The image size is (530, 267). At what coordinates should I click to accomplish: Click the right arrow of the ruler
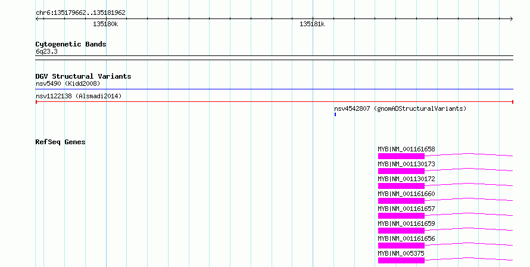pos(511,19)
